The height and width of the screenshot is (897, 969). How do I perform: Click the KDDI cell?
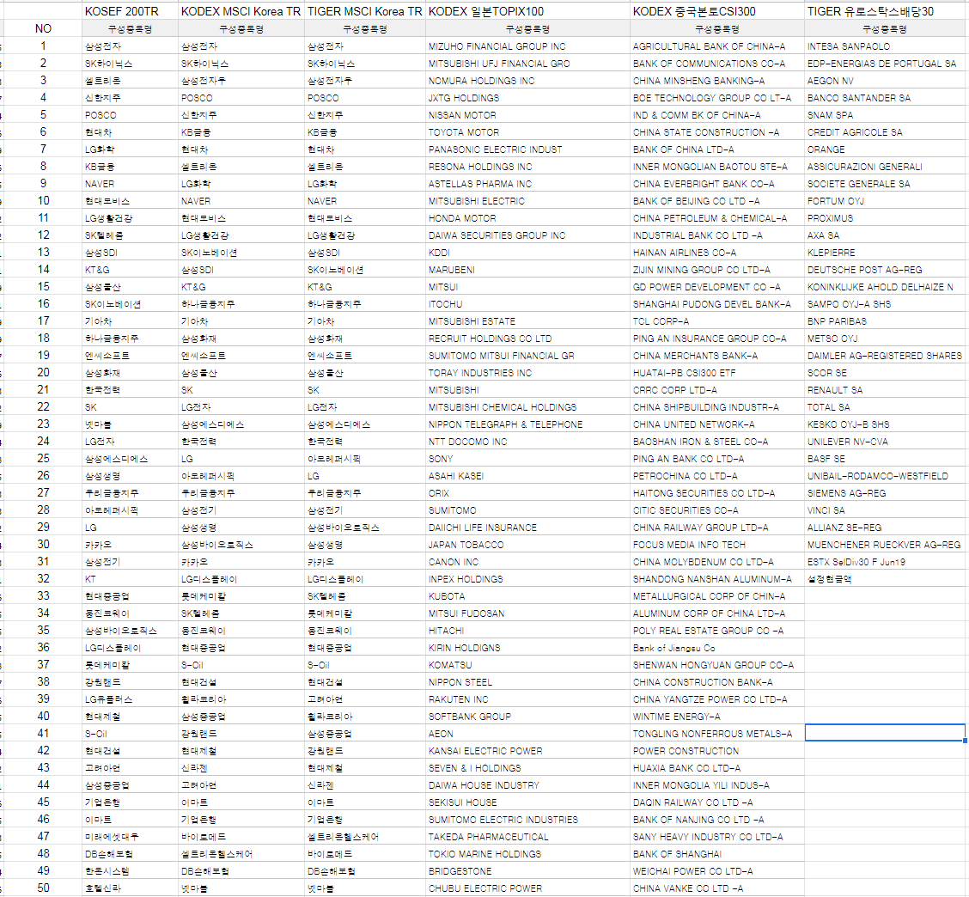(x=527, y=253)
